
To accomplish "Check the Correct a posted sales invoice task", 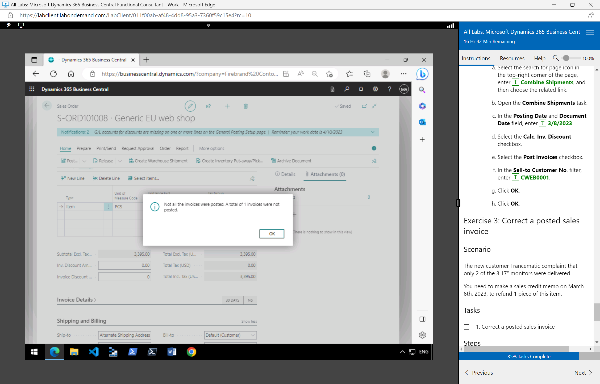I will (x=467, y=327).
